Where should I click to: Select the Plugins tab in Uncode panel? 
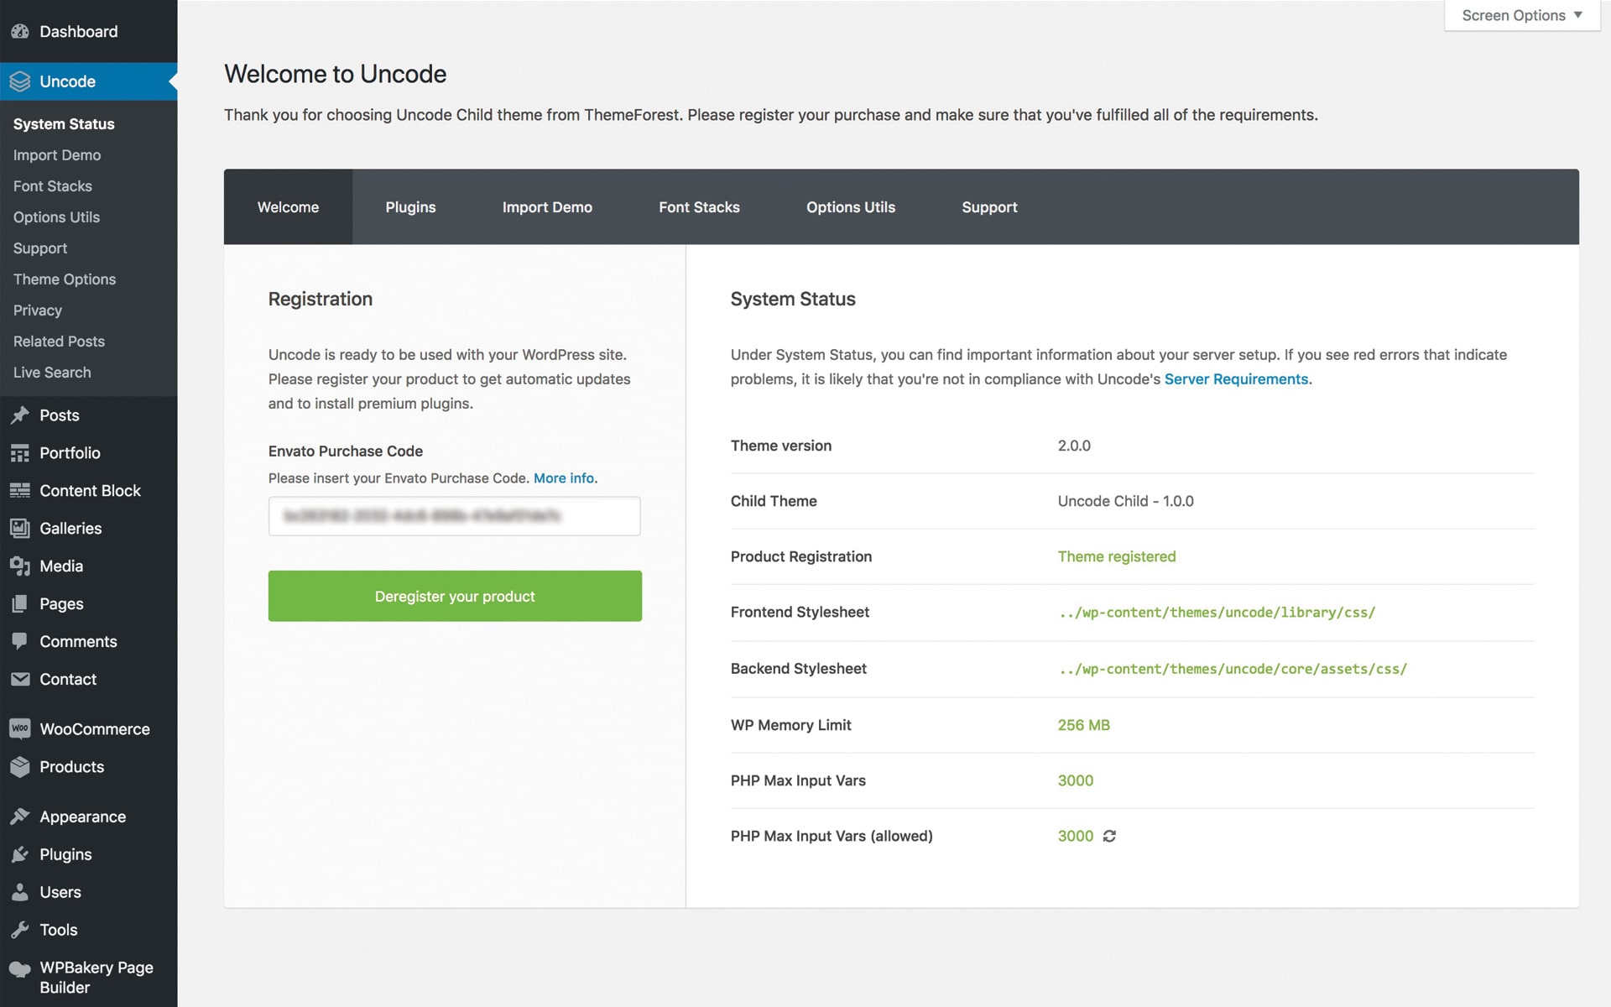coord(409,206)
